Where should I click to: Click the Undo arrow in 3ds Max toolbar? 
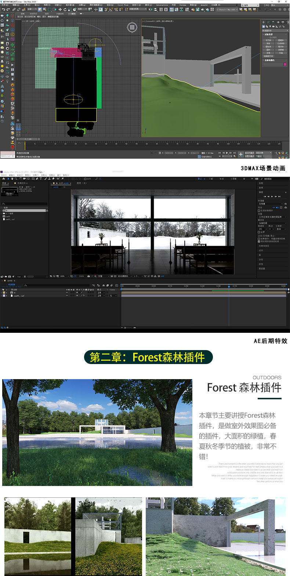(3, 9)
